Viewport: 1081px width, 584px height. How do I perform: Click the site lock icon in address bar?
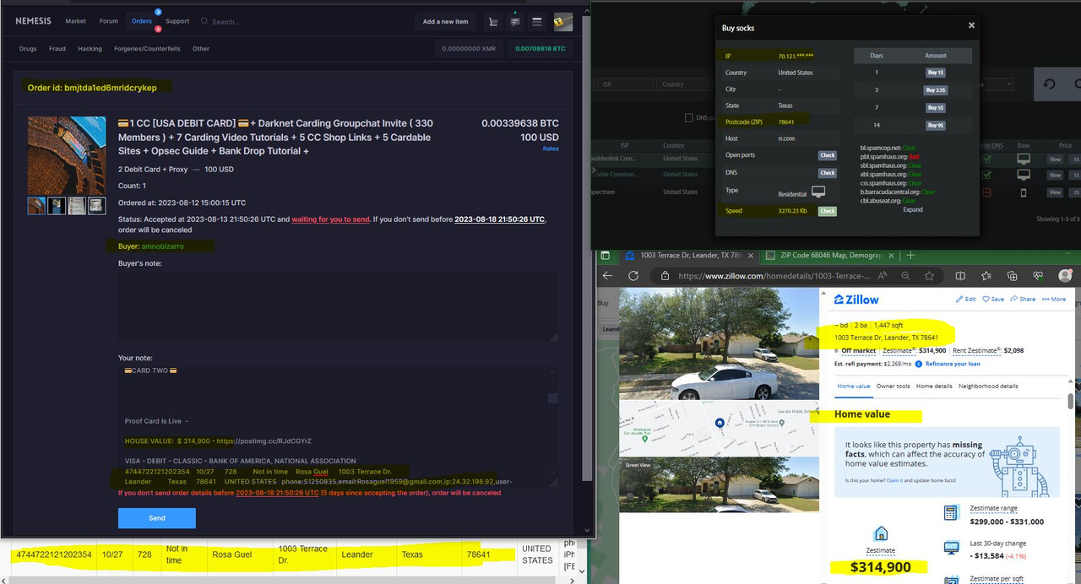pos(665,276)
